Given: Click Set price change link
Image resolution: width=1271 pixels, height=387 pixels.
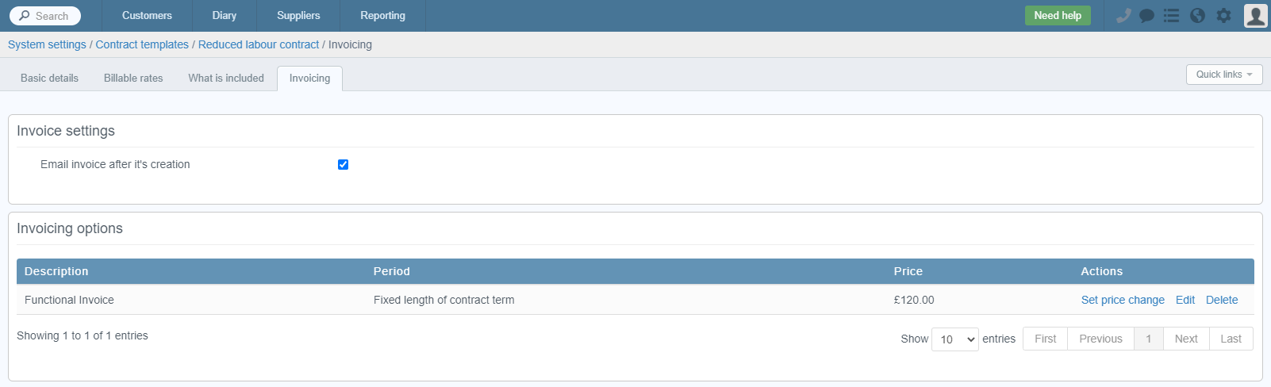Looking at the screenshot, I should pyautogui.click(x=1123, y=300).
